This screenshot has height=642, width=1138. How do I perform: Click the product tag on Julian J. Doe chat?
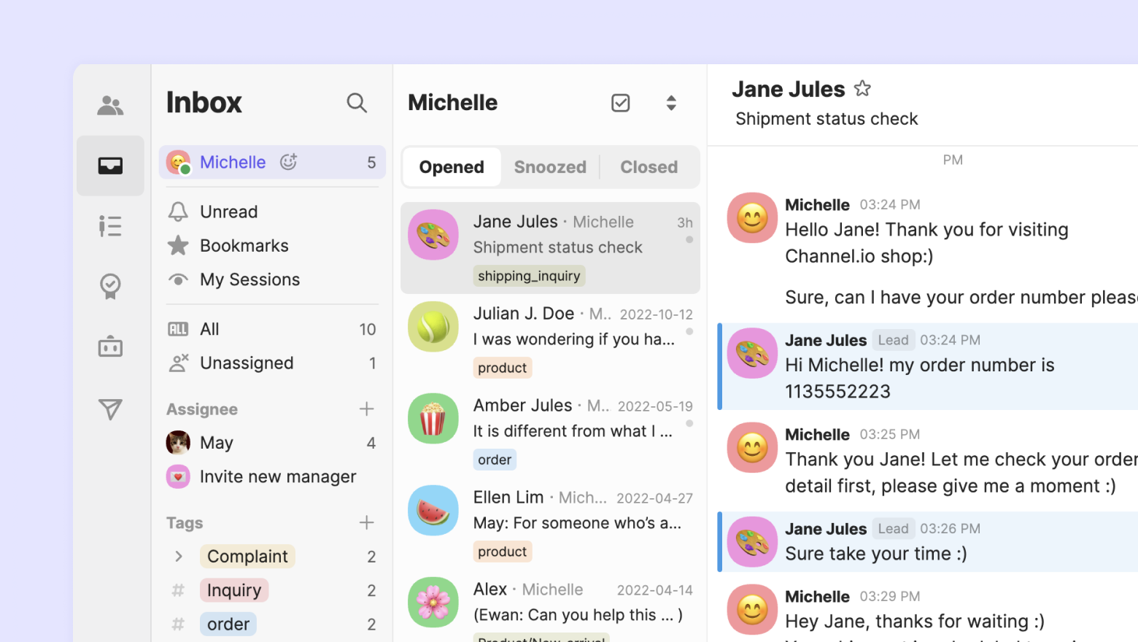503,368
